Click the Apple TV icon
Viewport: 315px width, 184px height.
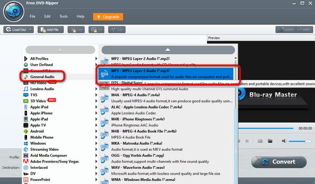click(x=26, y=125)
